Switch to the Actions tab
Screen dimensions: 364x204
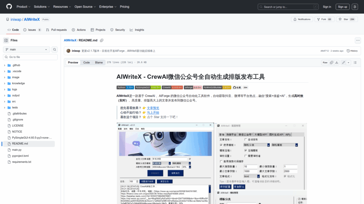tap(79, 30)
